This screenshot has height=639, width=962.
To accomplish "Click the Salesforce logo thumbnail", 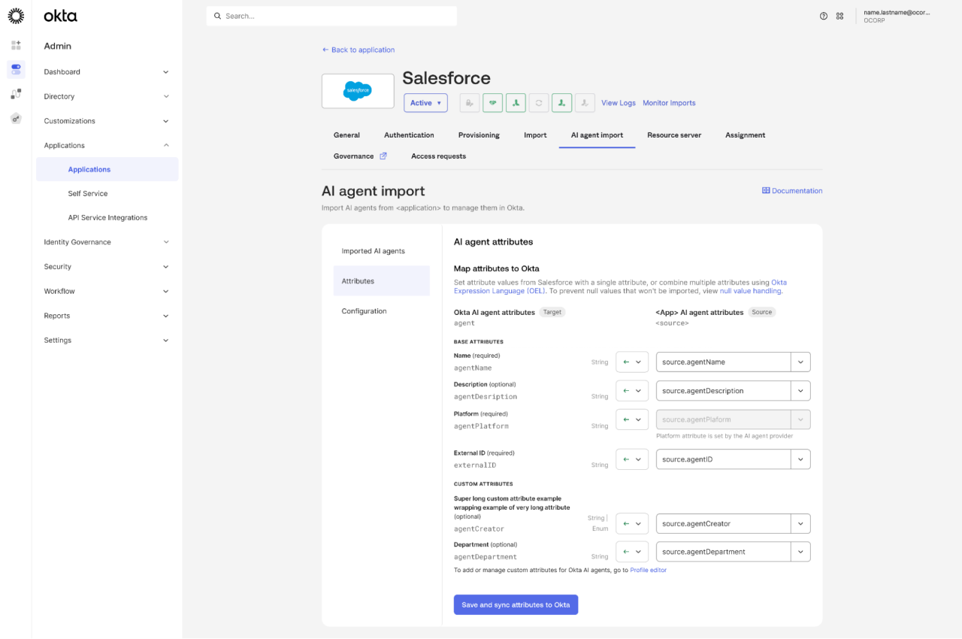I will pyautogui.click(x=358, y=91).
